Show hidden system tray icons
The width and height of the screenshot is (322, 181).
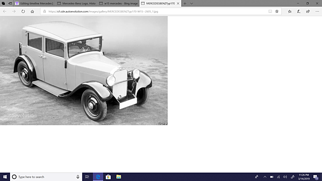pyautogui.click(x=265, y=177)
